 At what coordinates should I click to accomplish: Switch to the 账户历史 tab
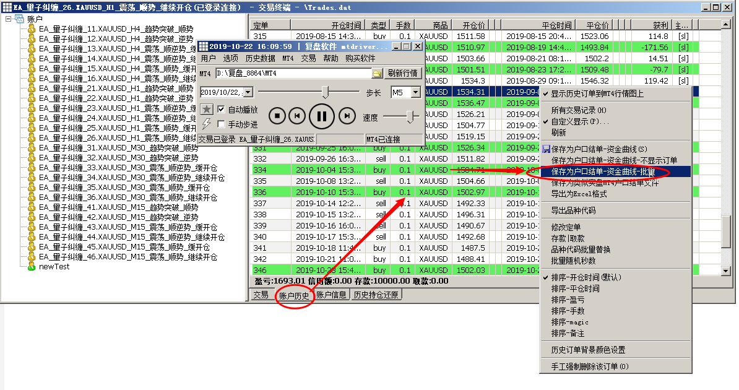click(294, 295)
